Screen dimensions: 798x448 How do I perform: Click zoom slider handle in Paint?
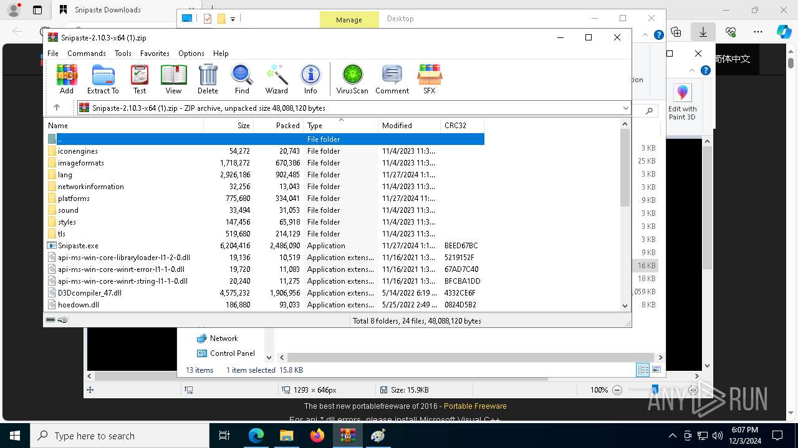[x=655, y=390]
